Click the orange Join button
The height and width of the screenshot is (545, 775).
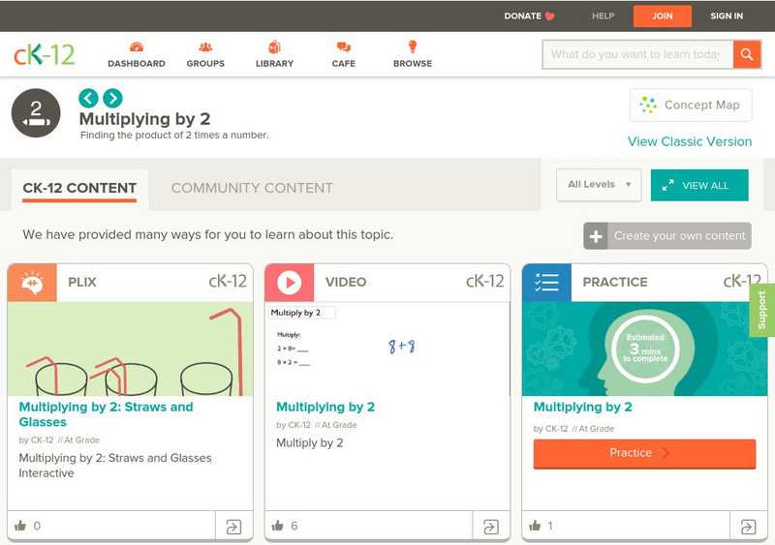click(x=663, y=16)
